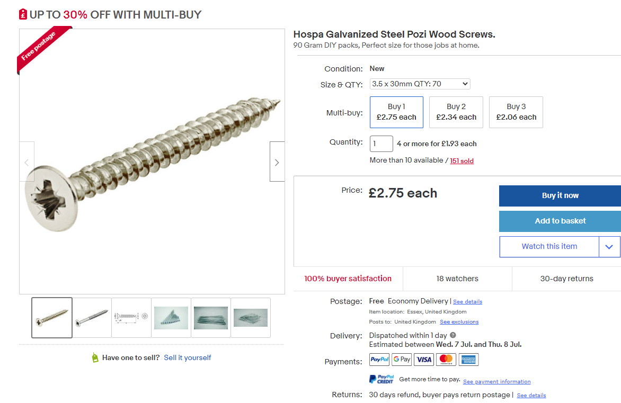Open the 151 sold link
This screenshot has width=621, height=403.
click(462, 160)
